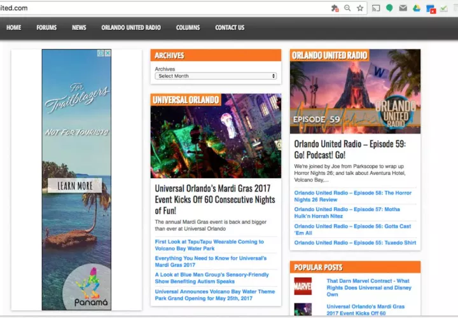Image resolution: width=458 pixels, height=318 pixels.
Task: Bookmark this page with the star icon
Action: [360, 8]
